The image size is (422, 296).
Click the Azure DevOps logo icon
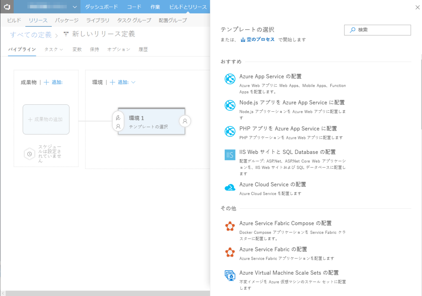click(7, 7)
